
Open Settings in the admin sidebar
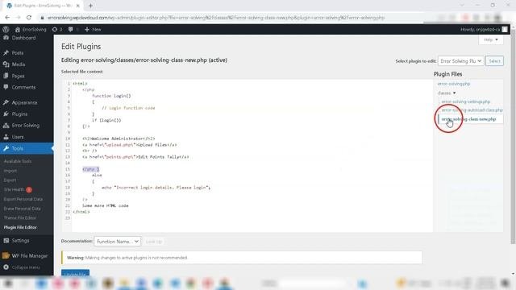coord(20,240)
